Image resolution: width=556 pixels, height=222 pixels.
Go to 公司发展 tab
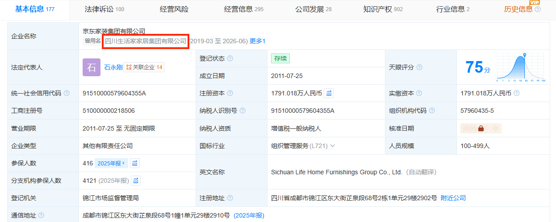314,9
